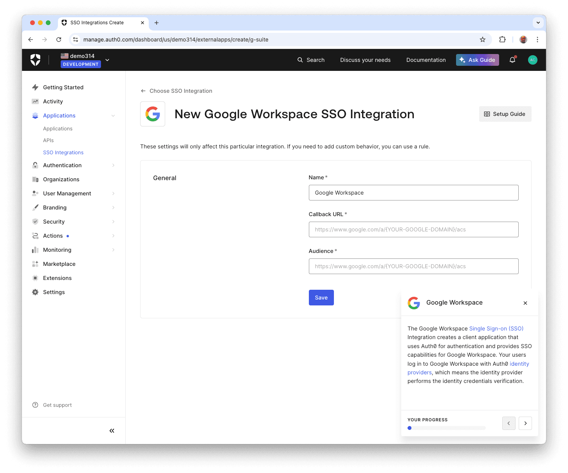This screenshot has height=473, width=568.
Task: Open the Setup Guide button
Action: 505,114
